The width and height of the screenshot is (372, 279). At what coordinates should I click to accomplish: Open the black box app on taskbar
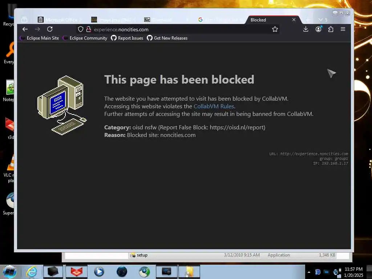pos(53,272)
